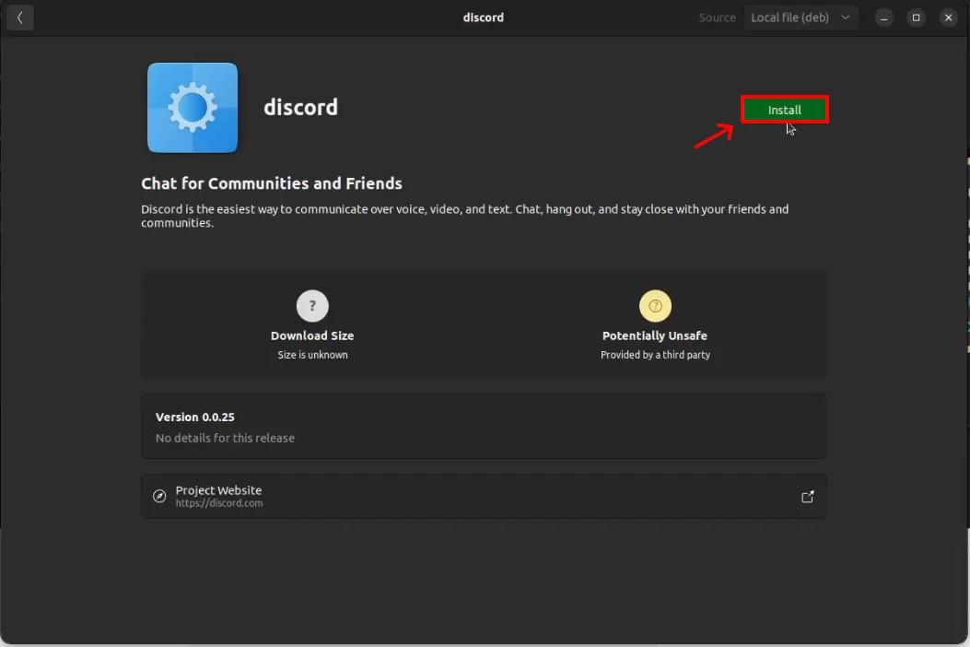Click the discord title in header bar
The width and height of the screenshot is (970, 647).
483,18
